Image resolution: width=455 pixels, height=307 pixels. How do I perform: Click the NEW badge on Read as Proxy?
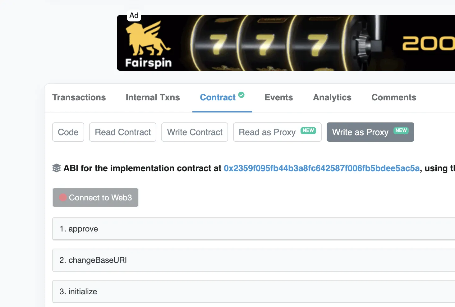(x=308, y=131)
